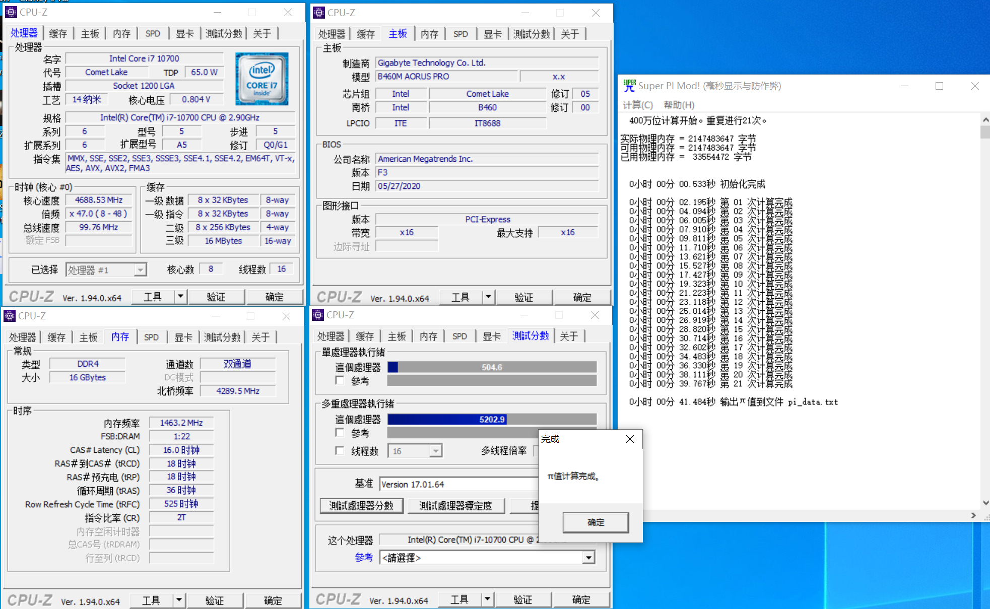Open 工具 dropdown arrow in memory window

tap(179, 600)
